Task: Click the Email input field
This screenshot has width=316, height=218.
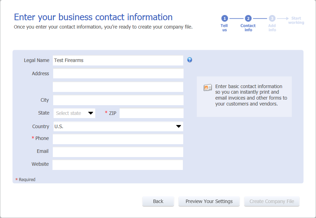Action: point(118,152)
